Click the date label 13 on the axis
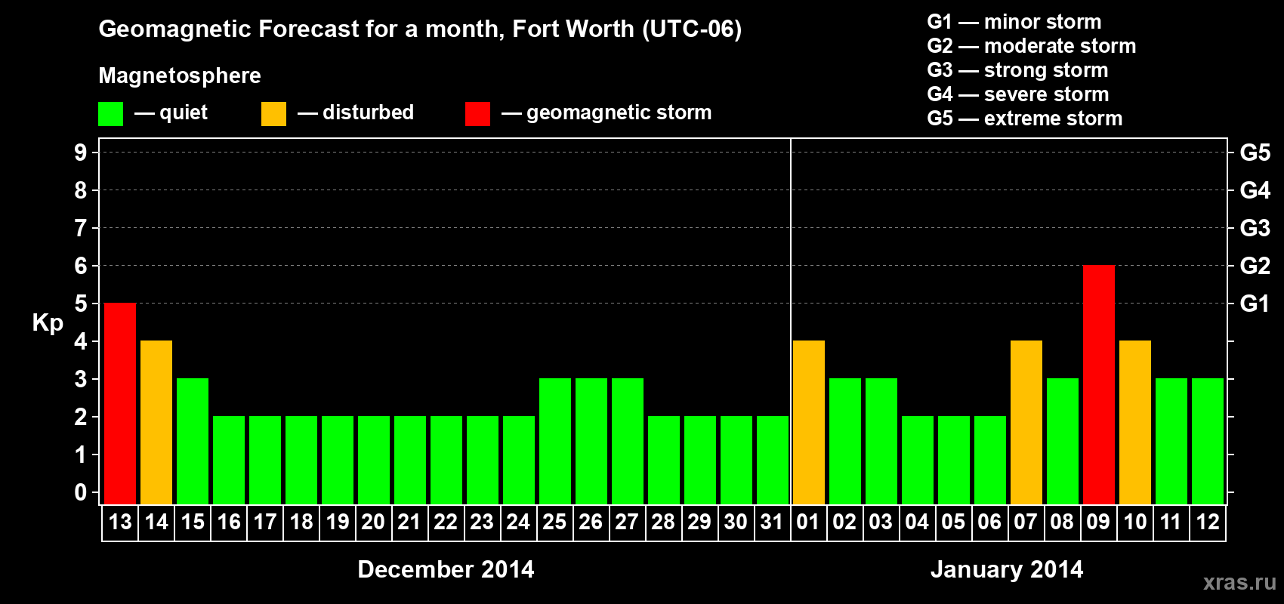The image size is (1284, 604). click(120, 522)
